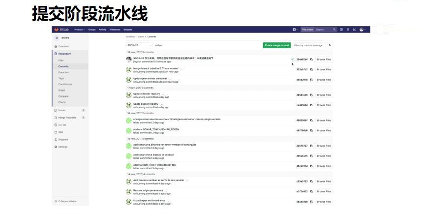Open the SOCK-26 branch selector dropdown
This screenshot has height=213, width=423.
coord(139,45)
